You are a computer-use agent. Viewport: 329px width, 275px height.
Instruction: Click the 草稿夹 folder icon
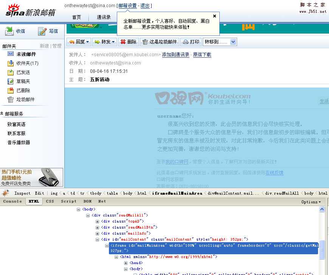[x=11, y=81]
